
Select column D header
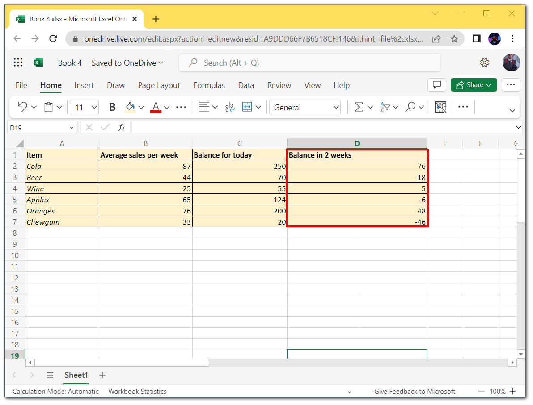coord(357,143)
